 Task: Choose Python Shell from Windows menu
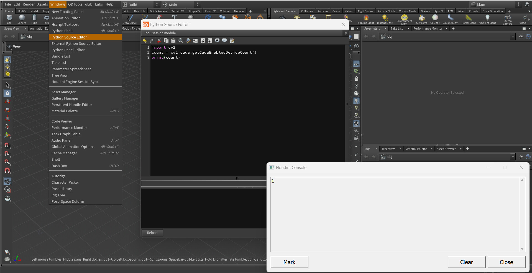[85, 31]
